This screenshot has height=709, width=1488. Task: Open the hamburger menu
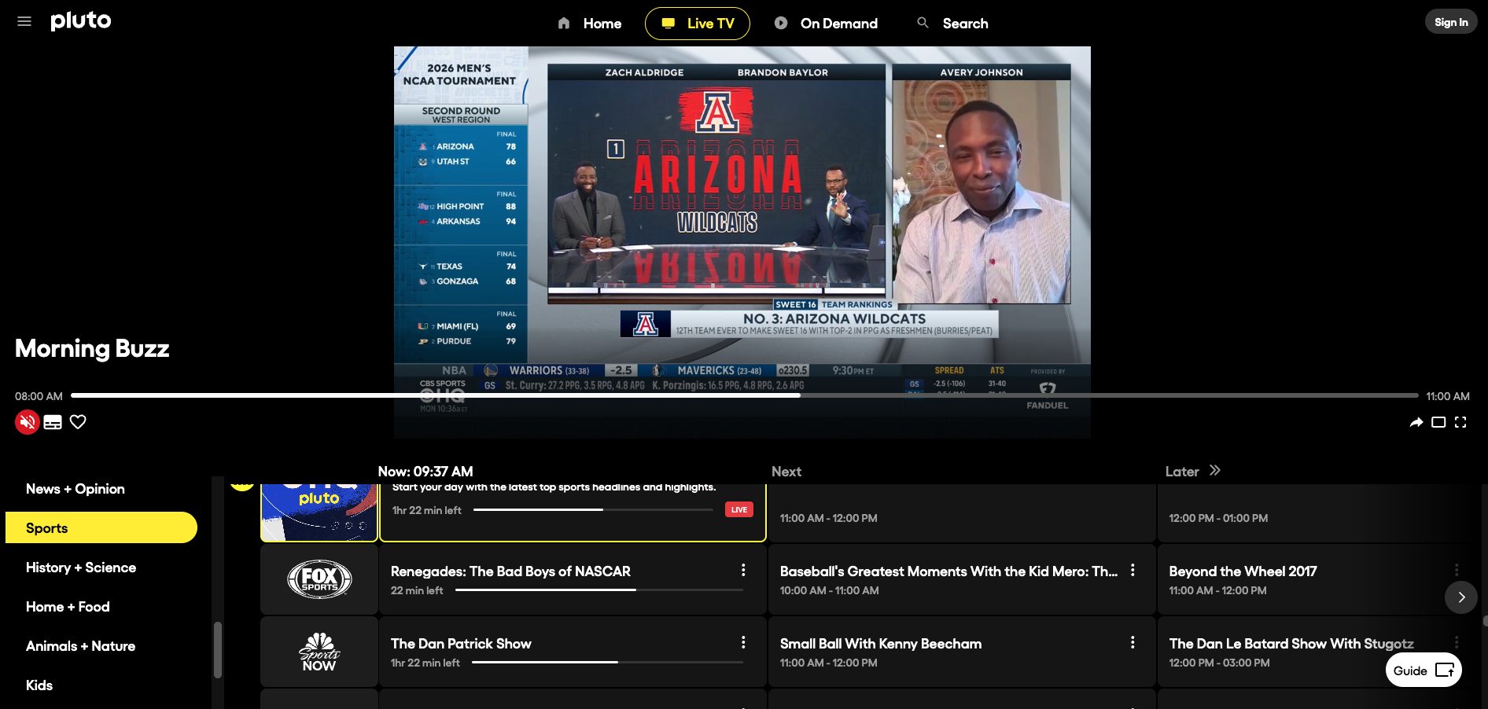click(x=24, y=21)
